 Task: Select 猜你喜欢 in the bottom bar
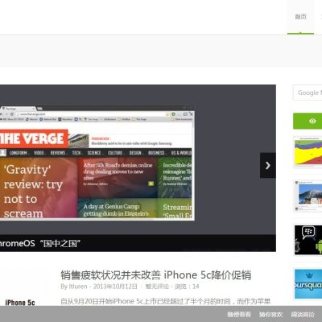pyautogui.click(x=270, y=314)
